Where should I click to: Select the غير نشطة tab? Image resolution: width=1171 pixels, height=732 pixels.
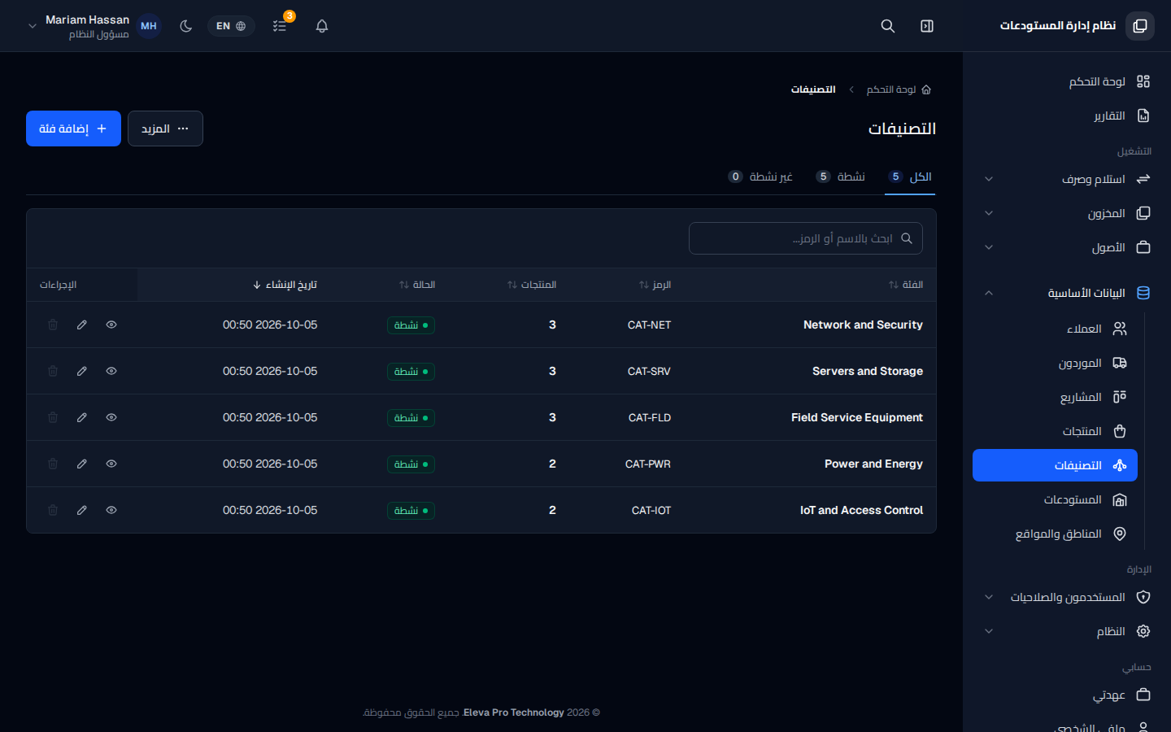[760, 176]
